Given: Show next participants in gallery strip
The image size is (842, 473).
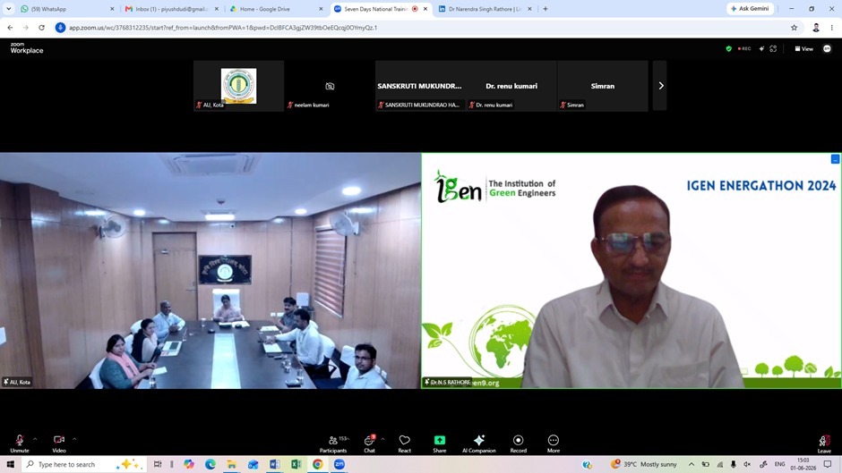Looking at the screenshot, I should pyautogui.click(x=660, y=86).
